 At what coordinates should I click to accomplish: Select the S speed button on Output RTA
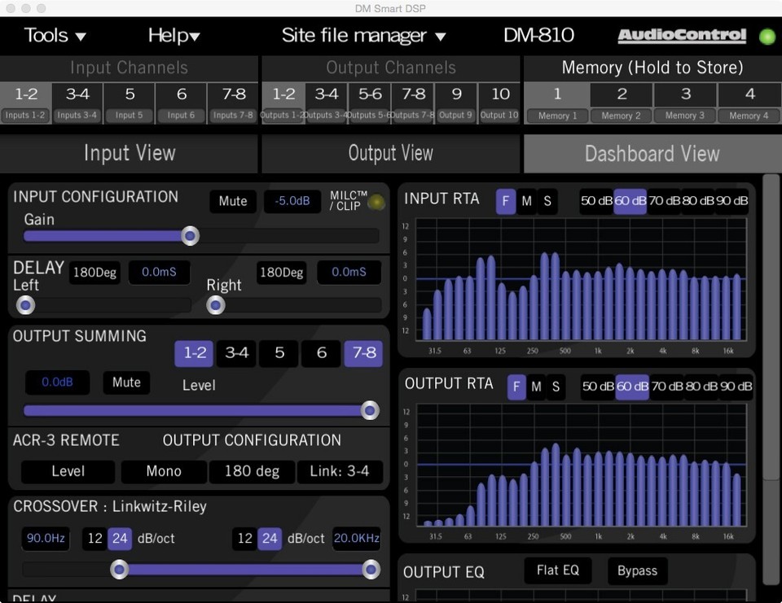coord(556,387)
